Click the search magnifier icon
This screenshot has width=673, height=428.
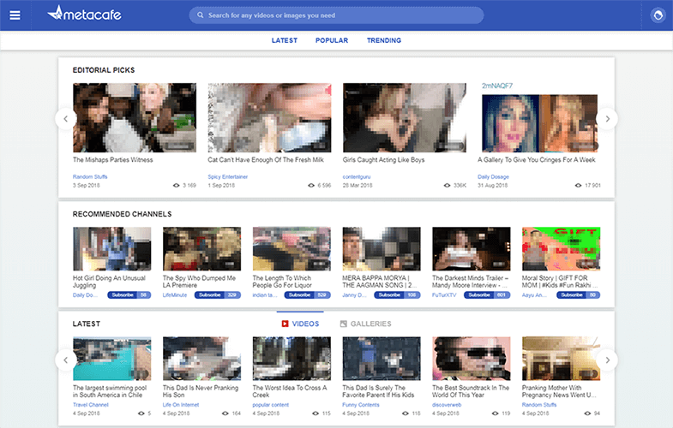pos(200,15)
